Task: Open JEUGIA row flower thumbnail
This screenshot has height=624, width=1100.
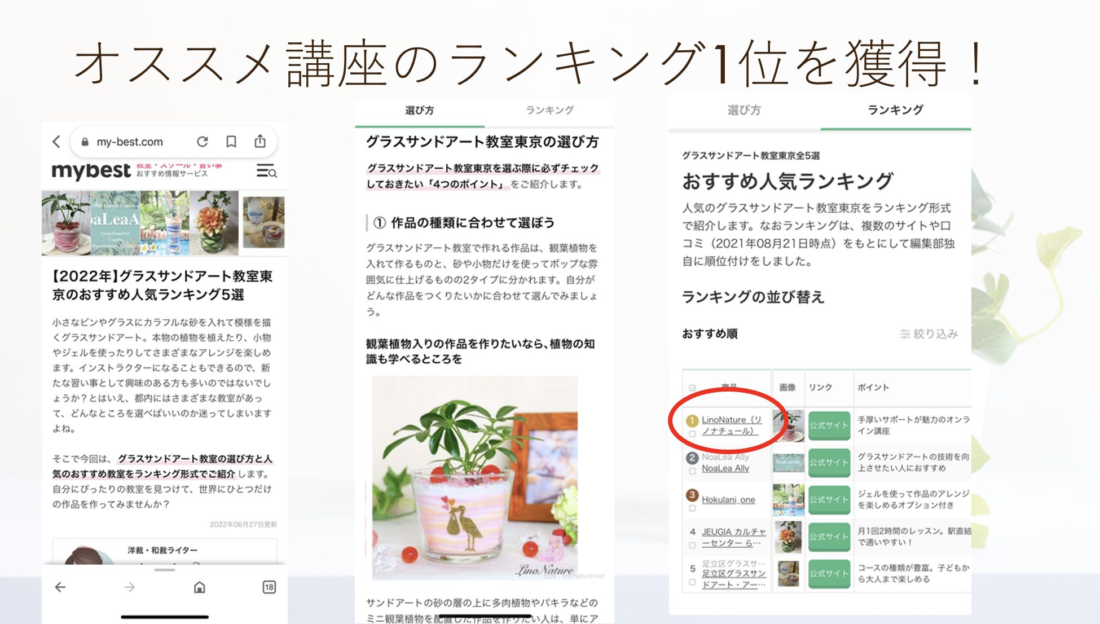Action: tap(788, 537)
